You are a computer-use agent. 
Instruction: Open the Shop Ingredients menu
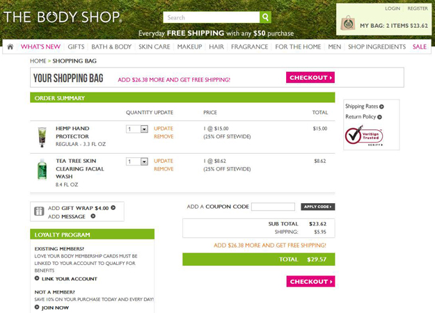(377, 47)
